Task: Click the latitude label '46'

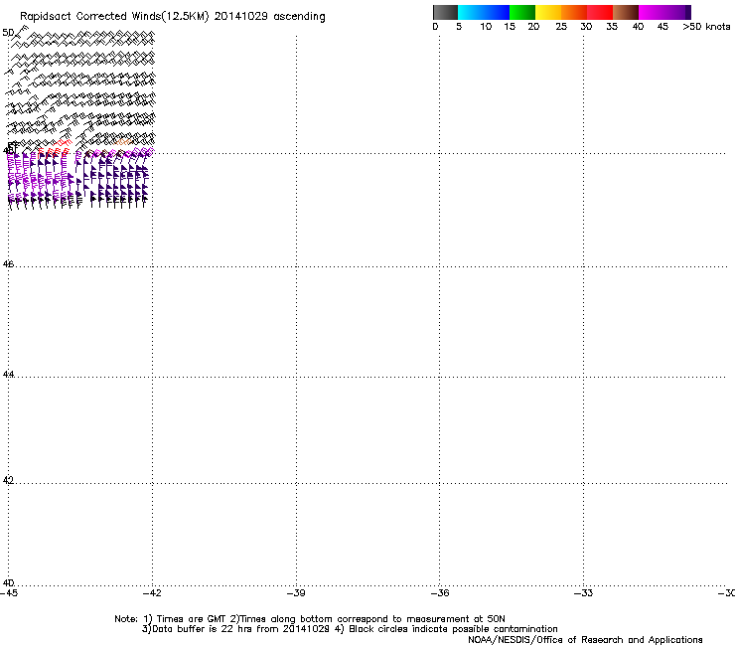Action: click(x=8, y=264)
